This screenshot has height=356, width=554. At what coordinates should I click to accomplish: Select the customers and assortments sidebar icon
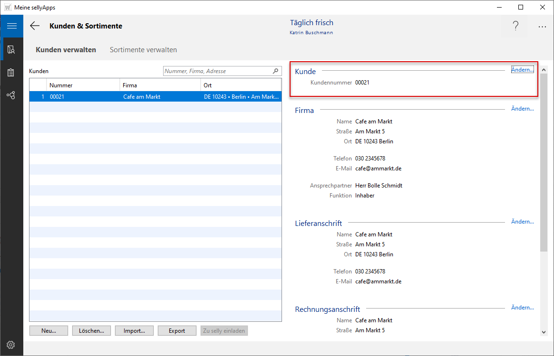(11, 49)
